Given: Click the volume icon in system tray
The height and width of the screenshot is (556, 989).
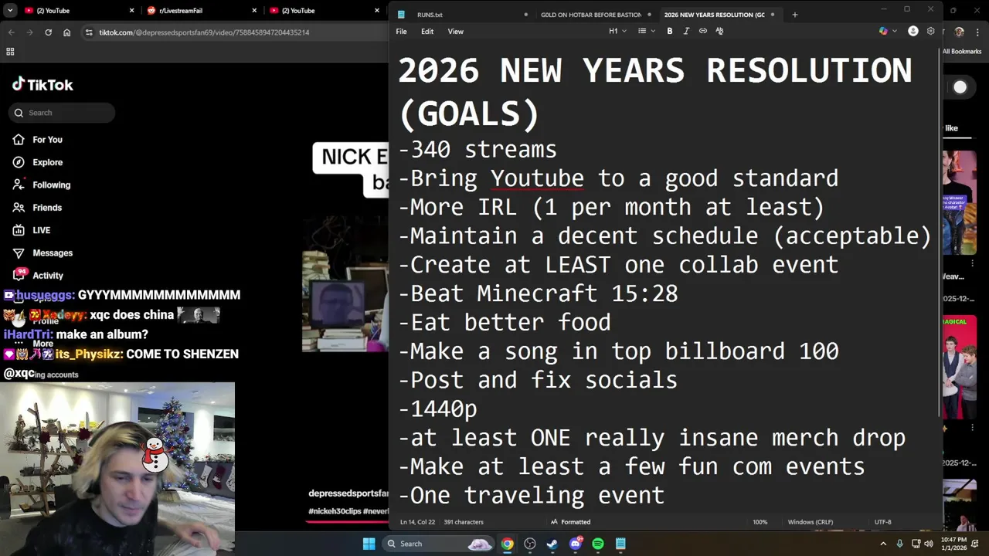Looking at the screenshot, I should click(x=928, y=544).
